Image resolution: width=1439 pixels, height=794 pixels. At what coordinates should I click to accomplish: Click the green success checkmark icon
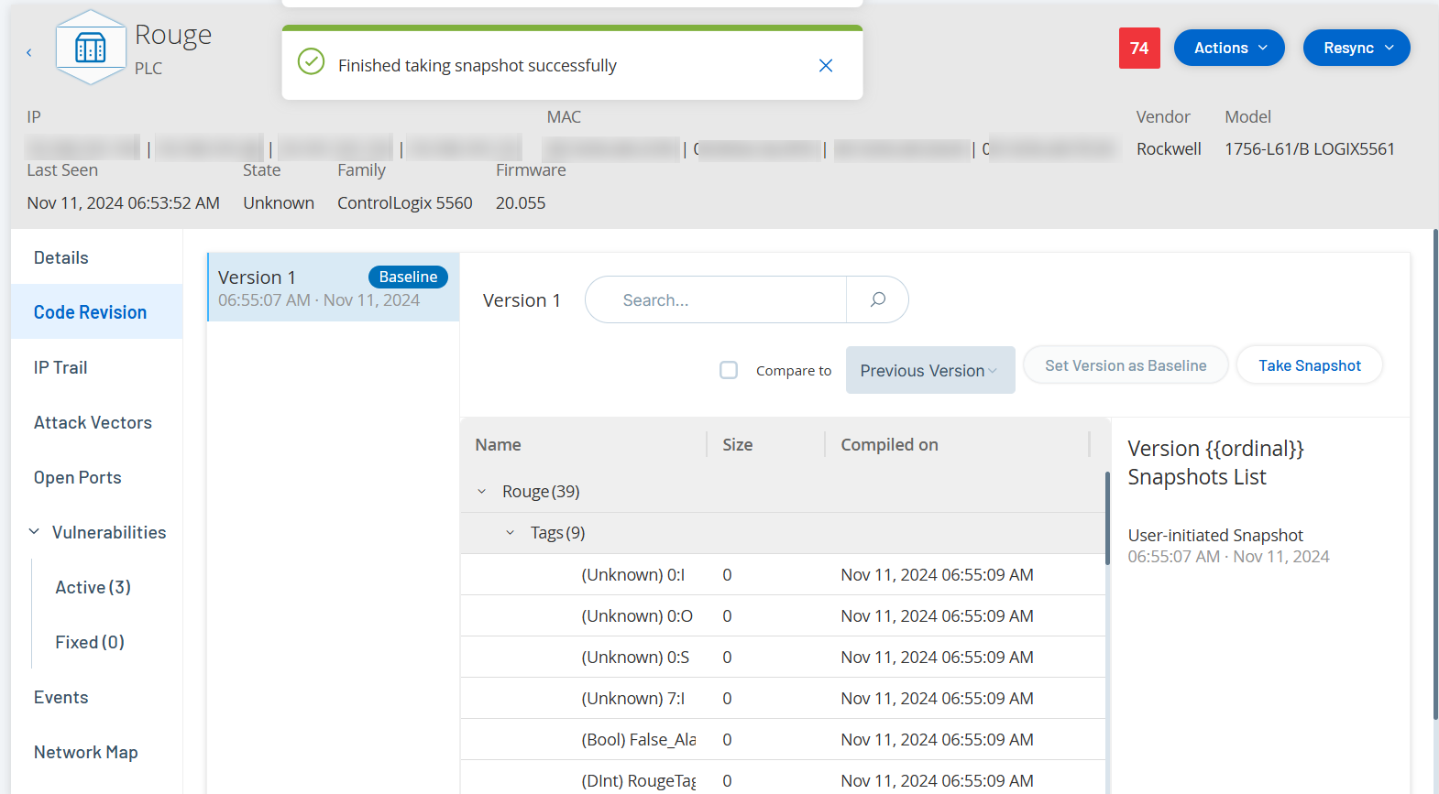tap(312, 62)
